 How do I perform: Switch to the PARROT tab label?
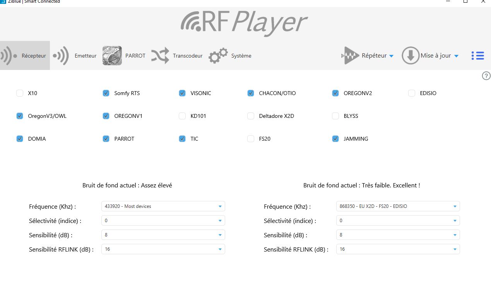tap(135, 56)
